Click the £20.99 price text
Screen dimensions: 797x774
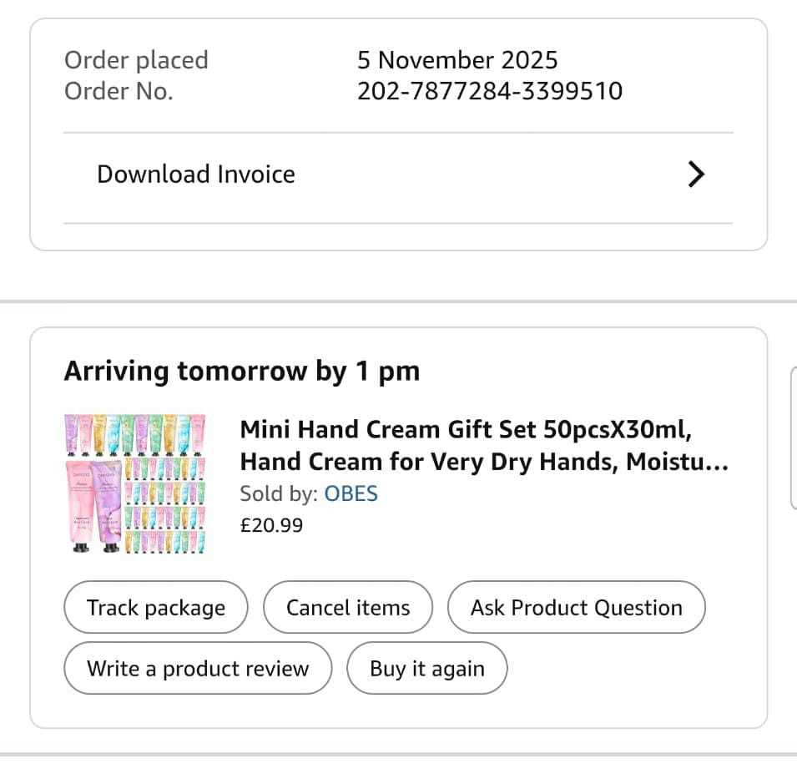271,525
